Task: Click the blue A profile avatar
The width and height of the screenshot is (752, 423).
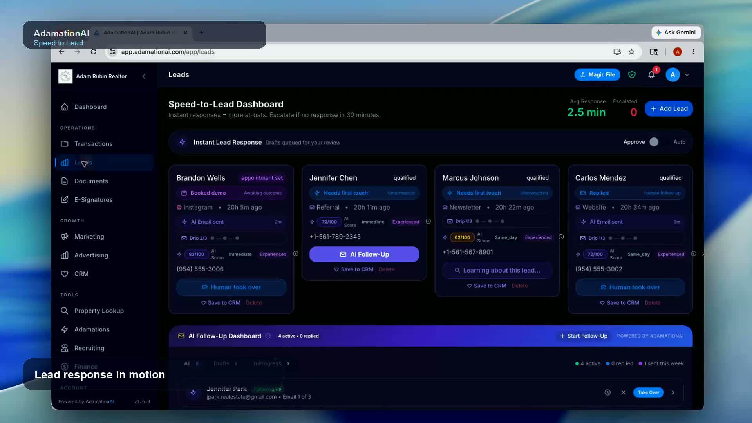Action: click(x=672, y=74)
